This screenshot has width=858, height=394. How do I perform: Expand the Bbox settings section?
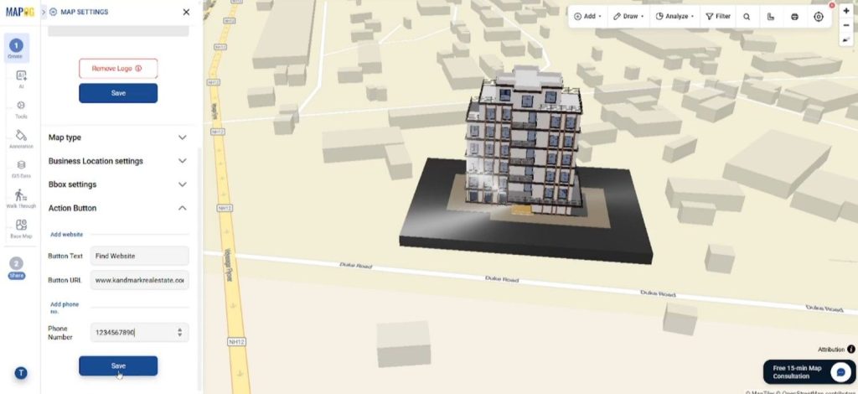tap(117, 184)
